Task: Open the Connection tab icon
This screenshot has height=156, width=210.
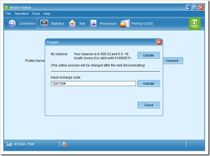Action: click(12, 23)
